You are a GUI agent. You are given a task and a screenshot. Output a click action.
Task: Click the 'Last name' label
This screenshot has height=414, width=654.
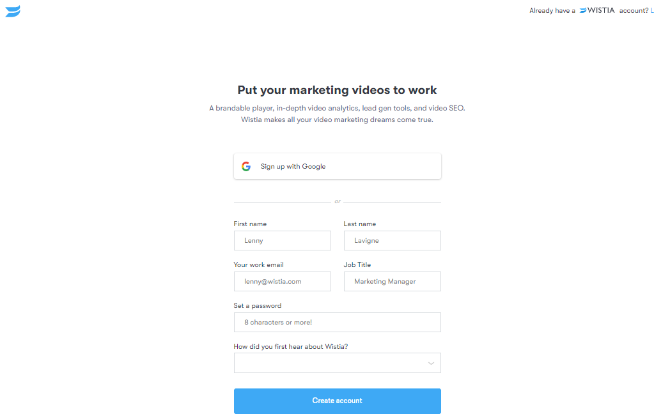(359, 224)
